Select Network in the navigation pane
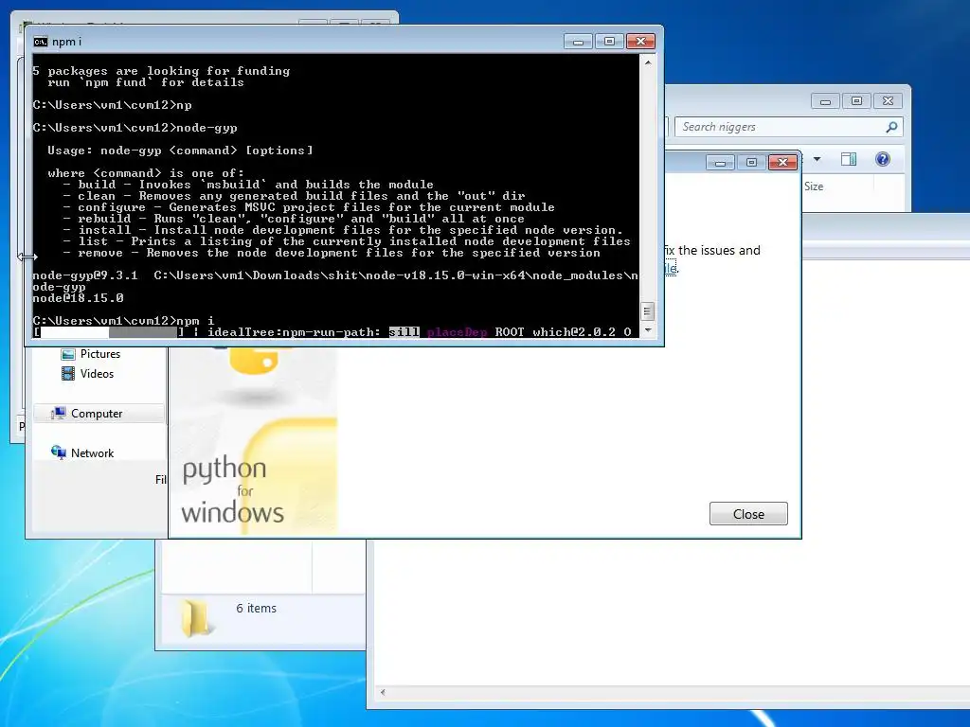The height and width of the screenshot is (727, 970). tap(83, 452)
